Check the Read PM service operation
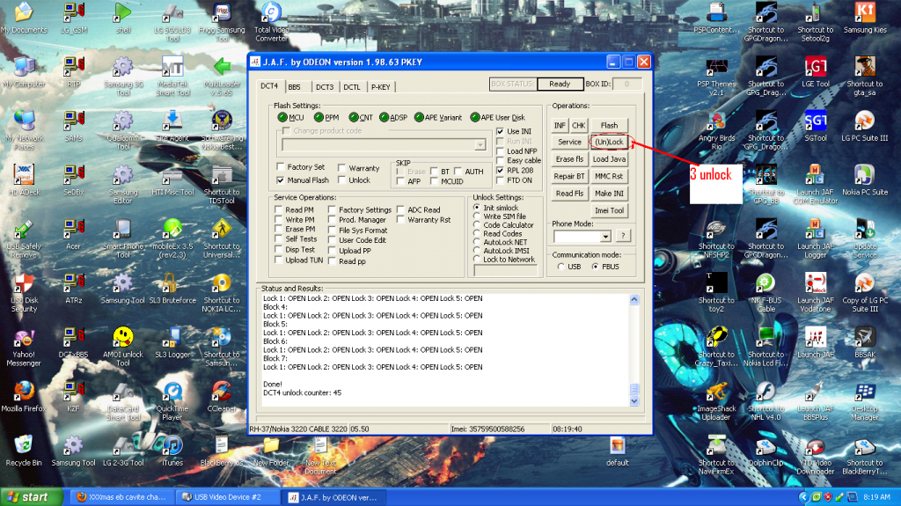The height and width of the screenshot is (506, 901). [x=279, y=210]
